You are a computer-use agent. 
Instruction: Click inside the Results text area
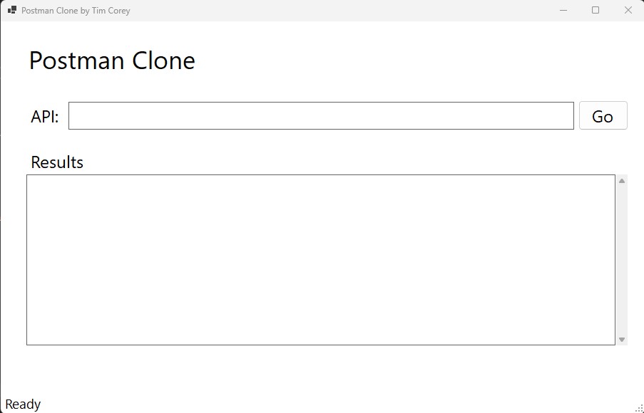(x=321, y=260)
